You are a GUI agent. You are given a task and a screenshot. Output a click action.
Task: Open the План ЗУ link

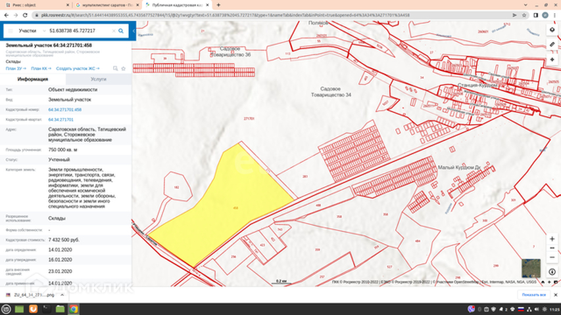tap(15, 68)
